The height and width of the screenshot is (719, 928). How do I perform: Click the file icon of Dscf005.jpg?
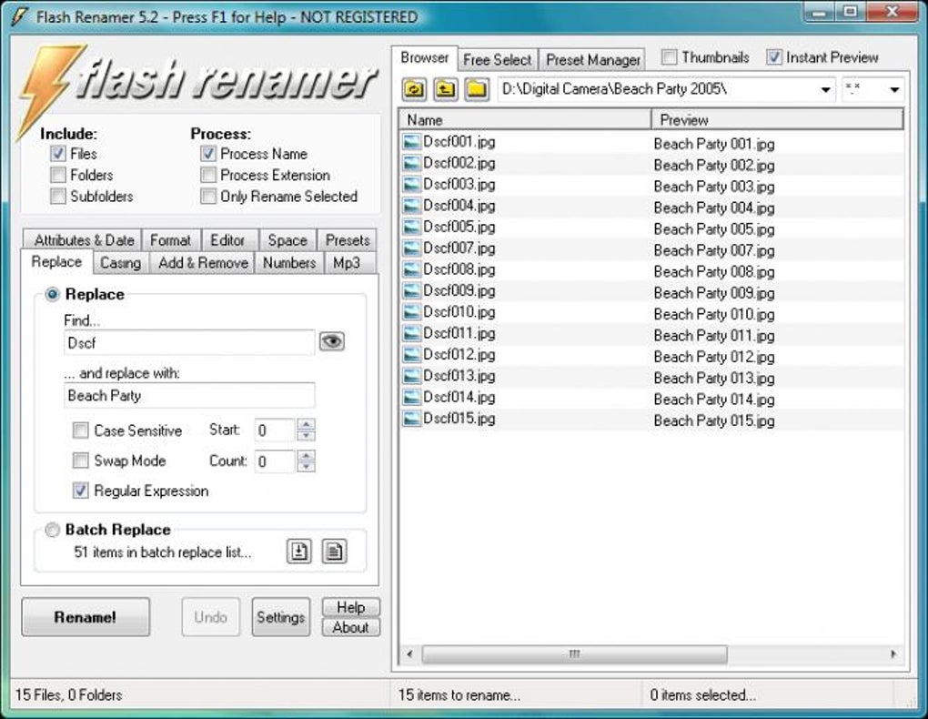click(410, 227)
